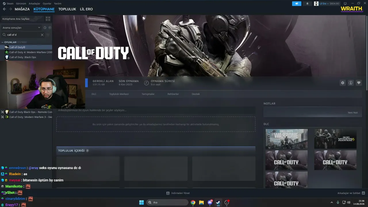Open the notifications bell
The width and height of the screenshot is (368, 207).
click(307, 3)
